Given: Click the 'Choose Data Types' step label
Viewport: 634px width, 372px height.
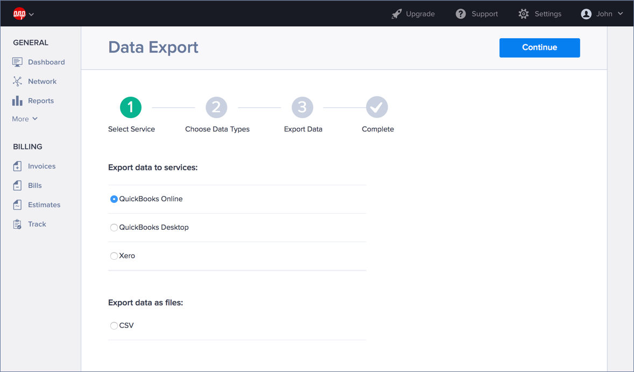Looking at the screenshot, I should [x=218, y=129].
